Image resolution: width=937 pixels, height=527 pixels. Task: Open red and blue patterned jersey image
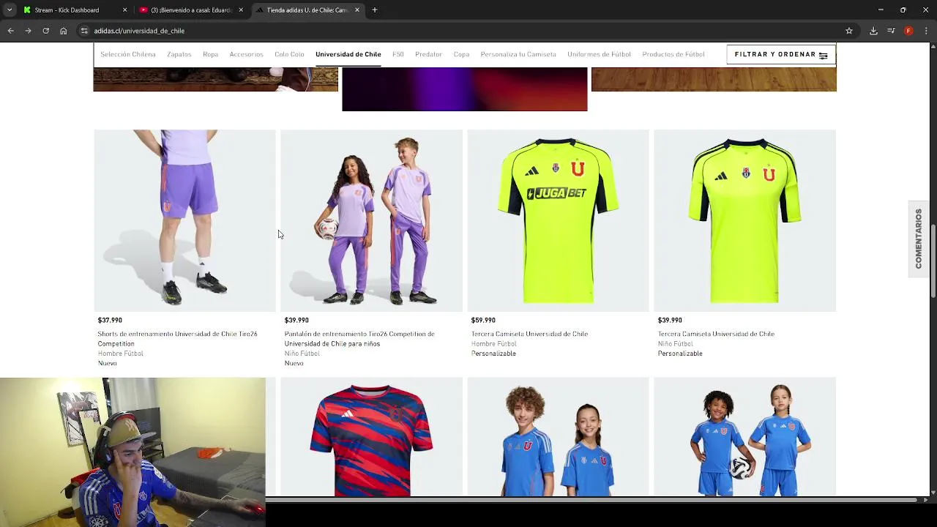[371, 437]
